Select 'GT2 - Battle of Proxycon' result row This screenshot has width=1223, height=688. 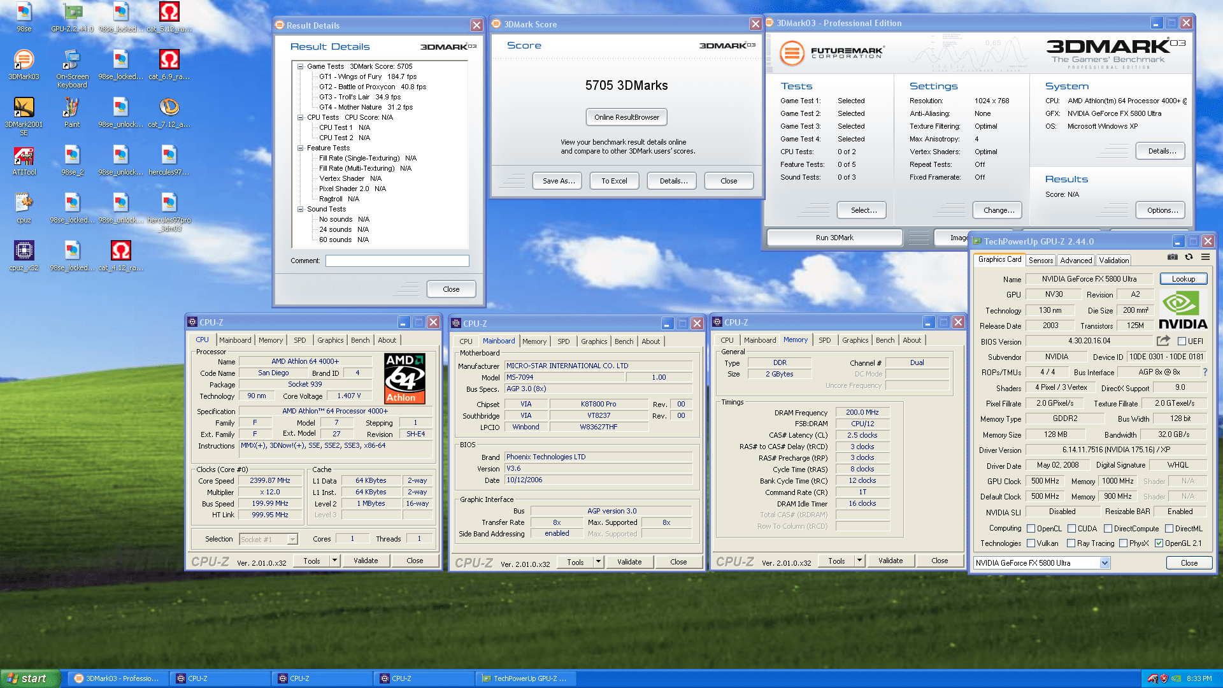[x=372, y=87]
